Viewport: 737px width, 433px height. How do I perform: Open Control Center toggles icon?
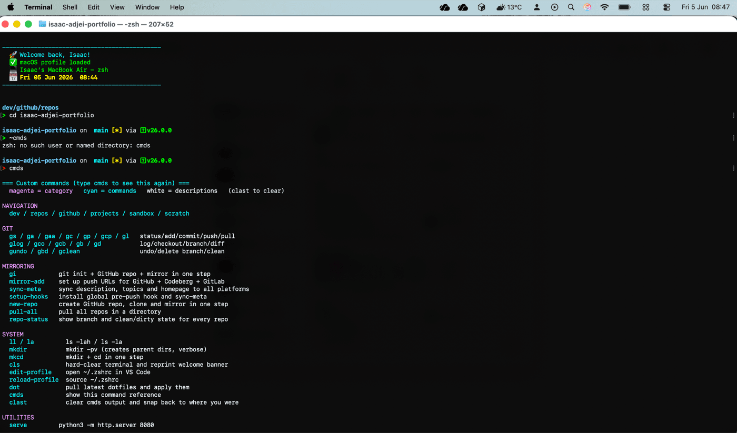(x=666, y=7)
